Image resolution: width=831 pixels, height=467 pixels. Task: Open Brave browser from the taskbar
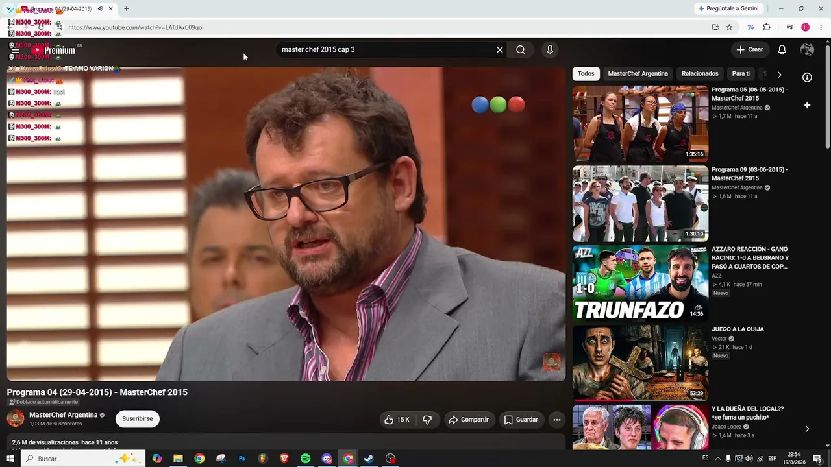click(x=284, y=459)
